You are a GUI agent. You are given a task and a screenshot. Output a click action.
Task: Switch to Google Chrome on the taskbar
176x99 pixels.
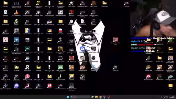tap(100, 97)
